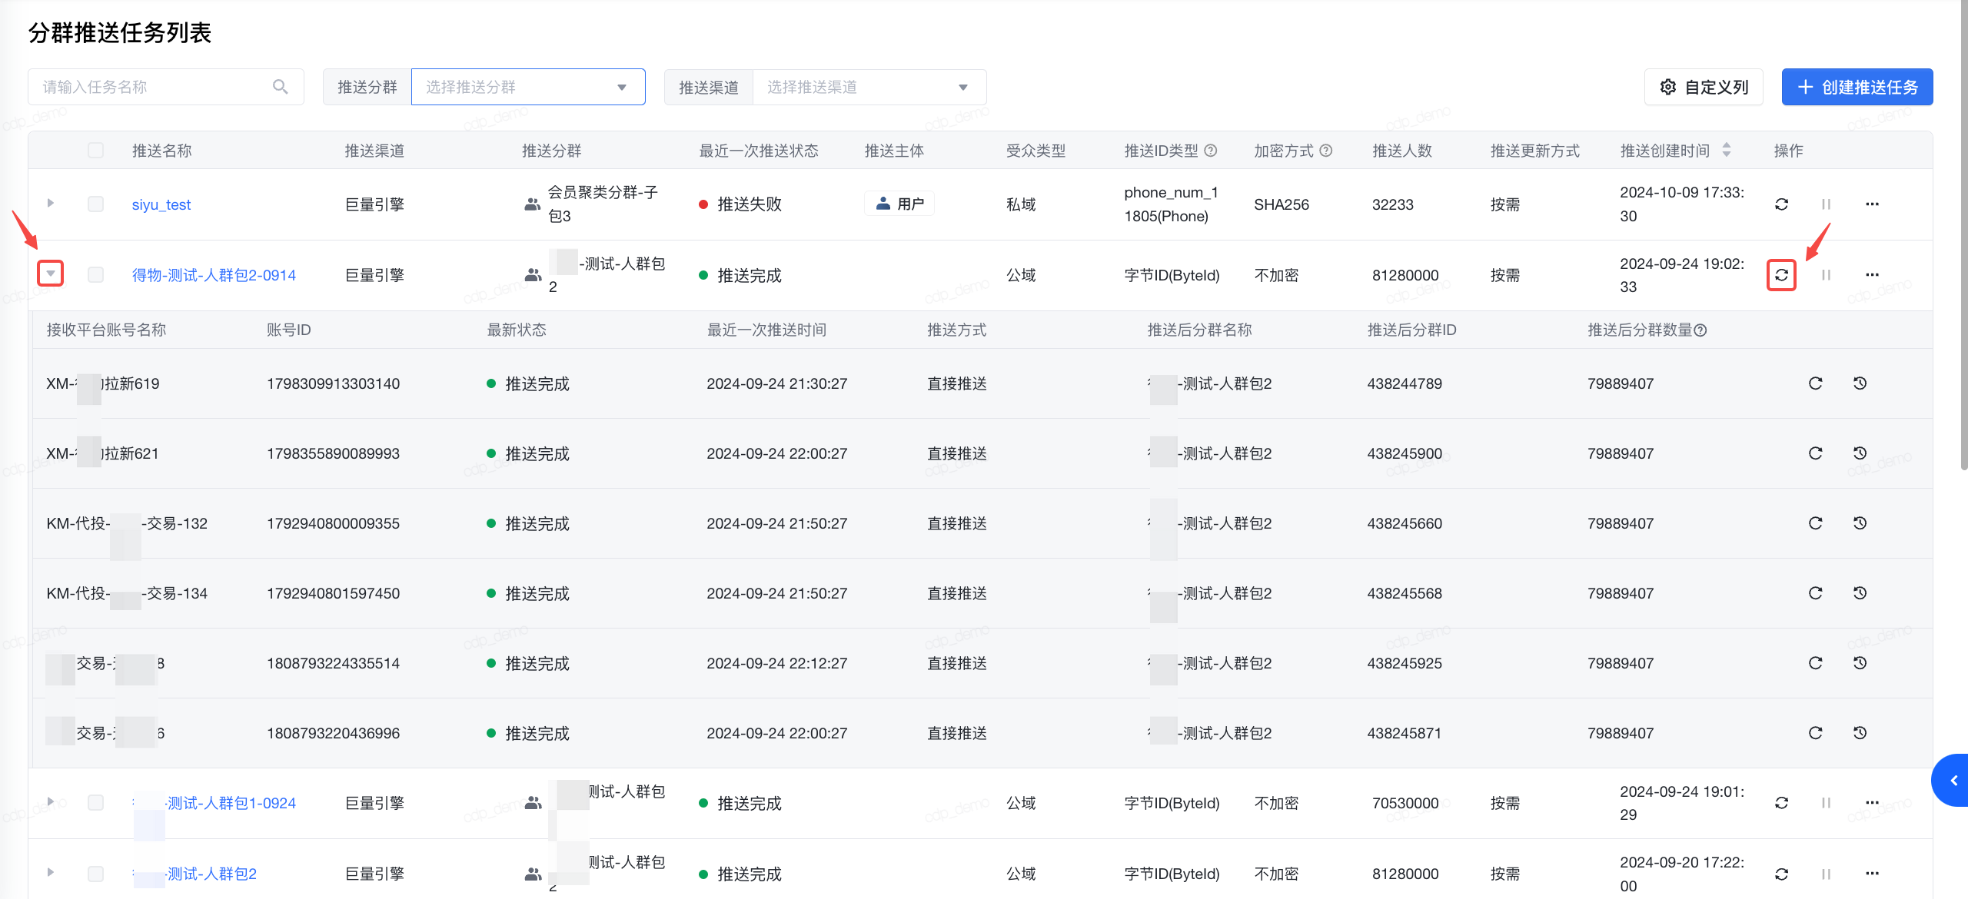Click pause icon for 测试-人群包1-0924 row

pos(1826,803)
